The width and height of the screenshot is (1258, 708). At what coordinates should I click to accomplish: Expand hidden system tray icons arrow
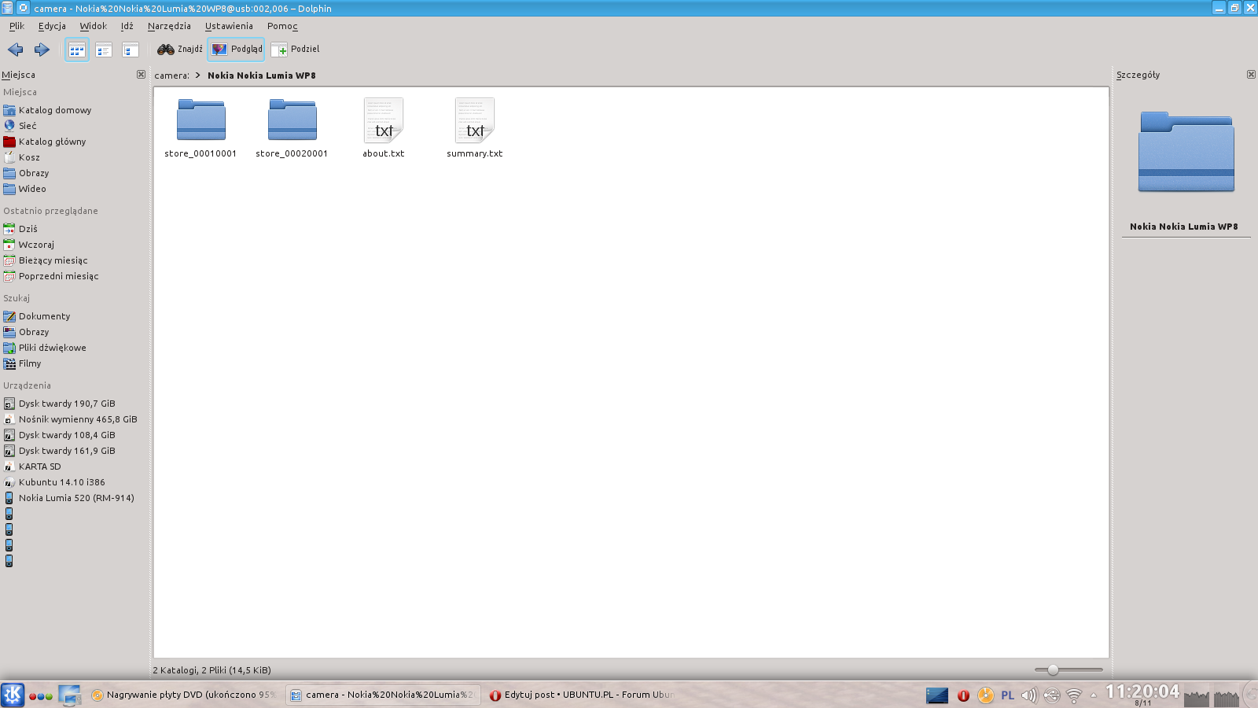(1093, 695)
